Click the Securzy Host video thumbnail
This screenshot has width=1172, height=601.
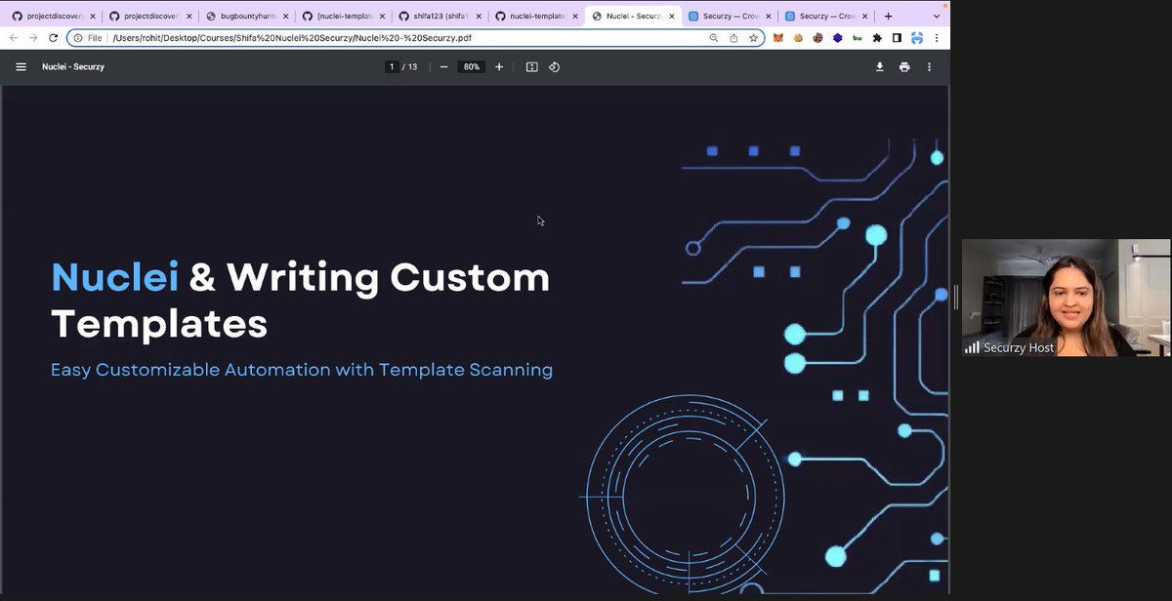(1066, 298)
